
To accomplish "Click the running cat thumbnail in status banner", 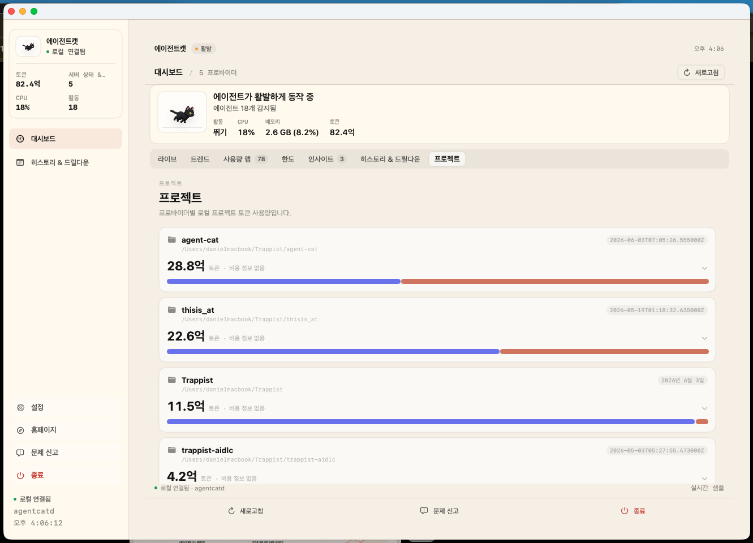I will [182, 112].
